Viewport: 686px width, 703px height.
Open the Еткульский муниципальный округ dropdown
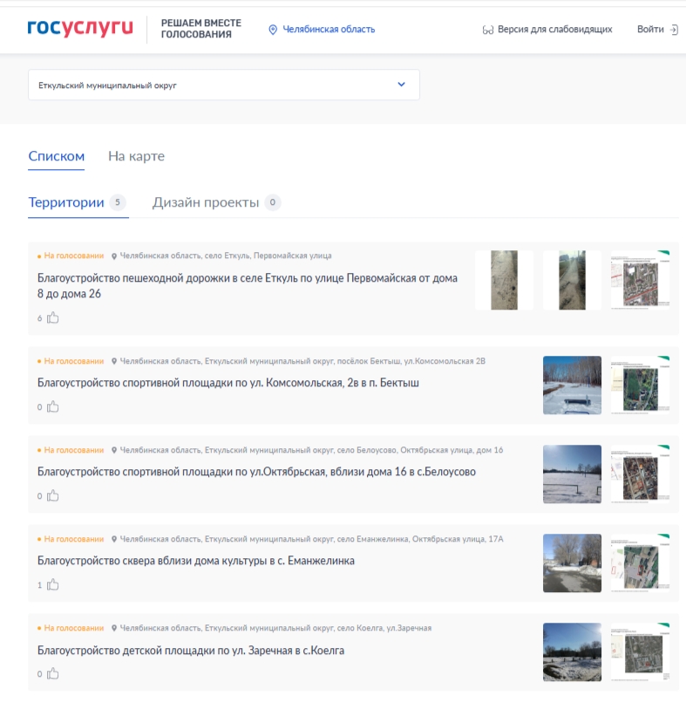click(x=209, y=85)
